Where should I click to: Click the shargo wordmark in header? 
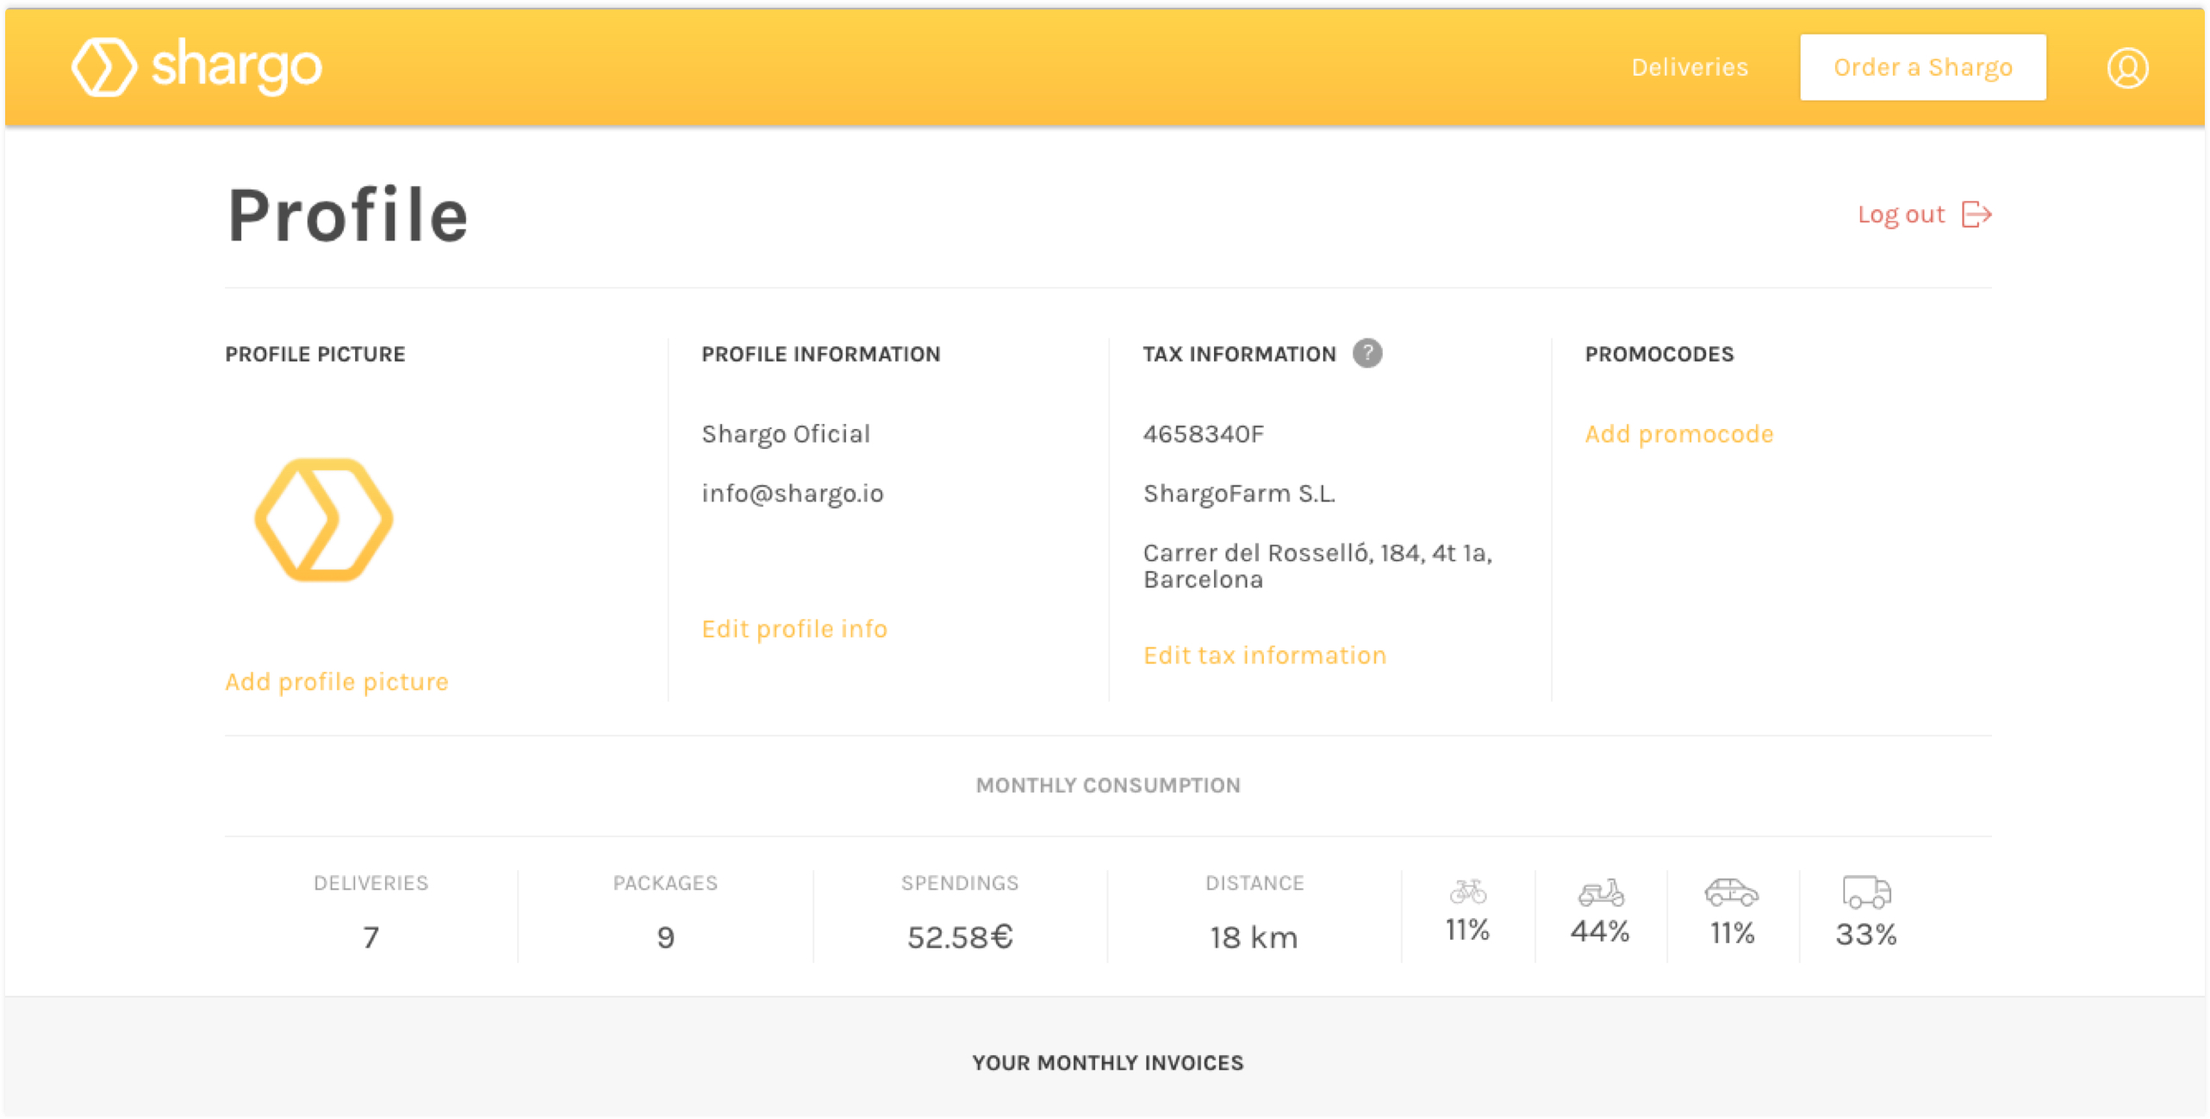point(236,67)
